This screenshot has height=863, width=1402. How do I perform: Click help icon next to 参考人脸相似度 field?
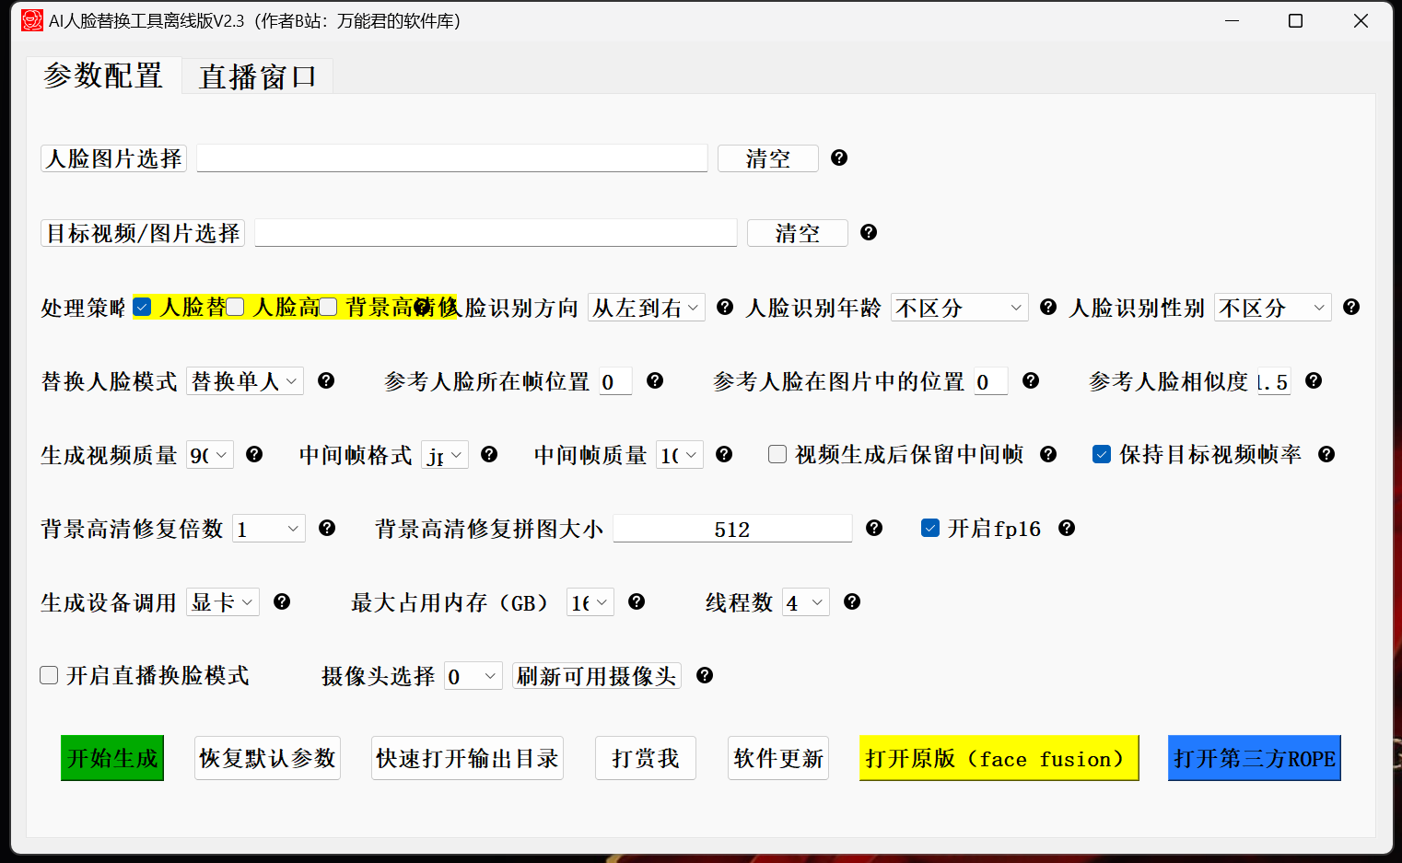click(1314, 380)
